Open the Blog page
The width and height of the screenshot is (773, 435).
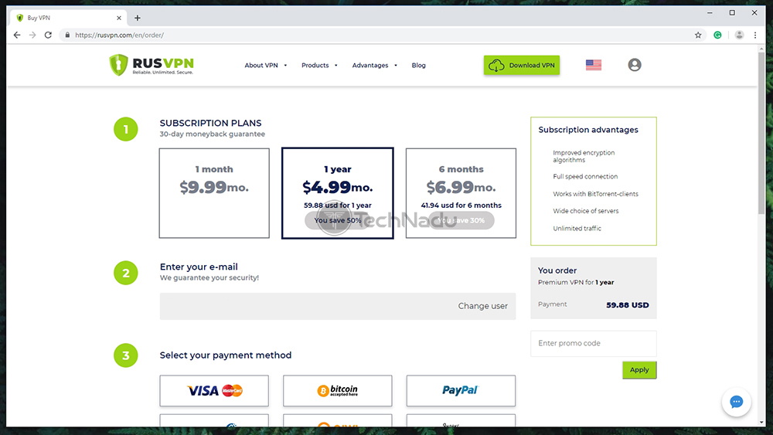(418, 65)
